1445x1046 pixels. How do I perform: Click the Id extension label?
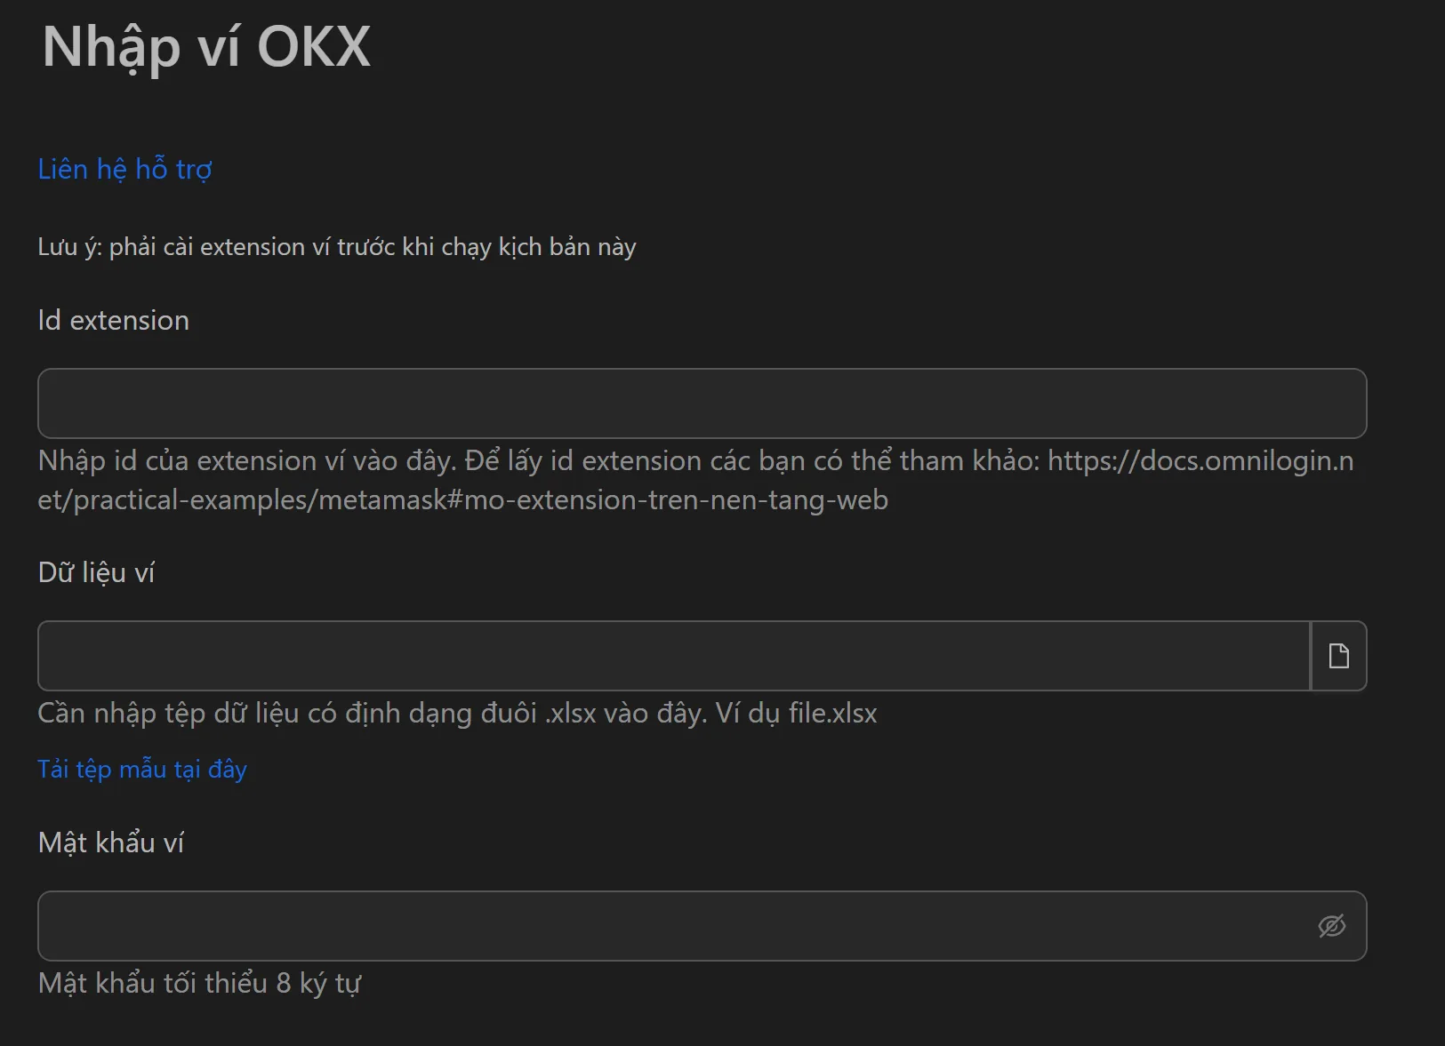pos(113,320)
